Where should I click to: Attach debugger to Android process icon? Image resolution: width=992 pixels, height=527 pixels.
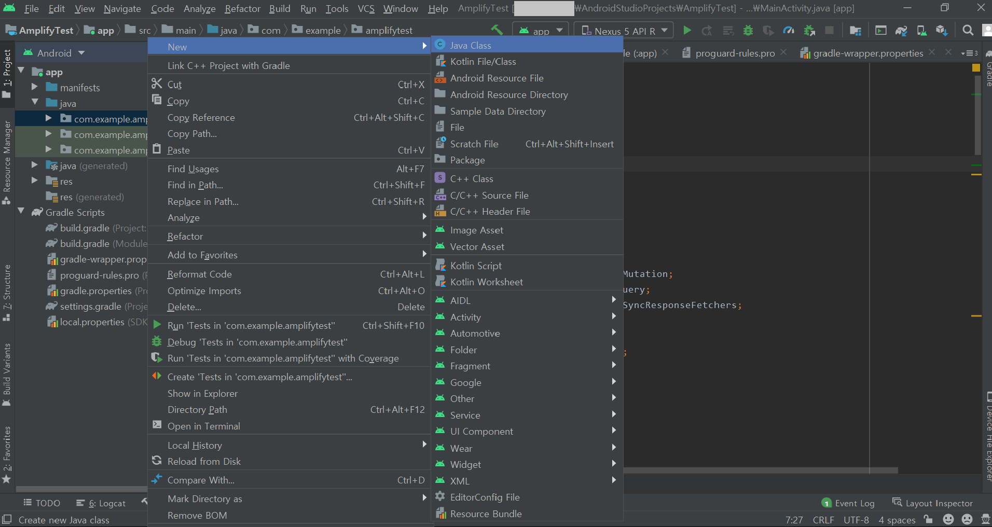tap(809, 30)
